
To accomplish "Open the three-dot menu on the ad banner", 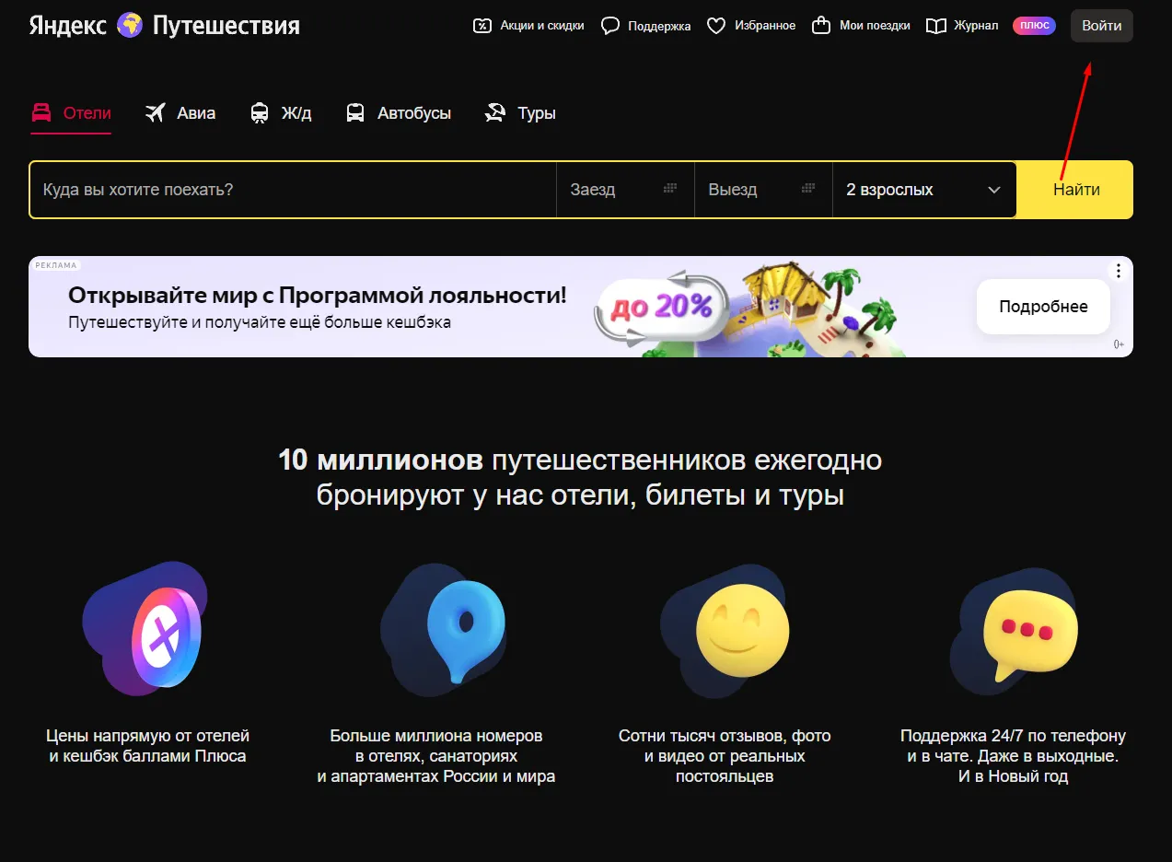I will click(x=1119, y=271).
